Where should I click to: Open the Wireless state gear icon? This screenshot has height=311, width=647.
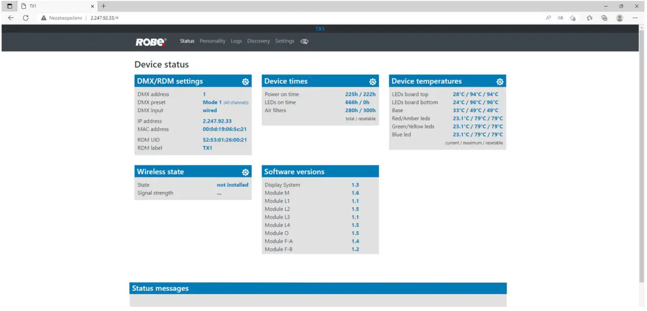tap(245, 172)
